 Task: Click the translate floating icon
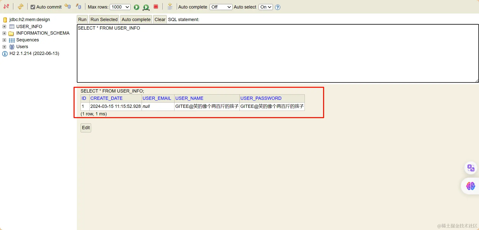pyautogui.click(x=471, y=168)
